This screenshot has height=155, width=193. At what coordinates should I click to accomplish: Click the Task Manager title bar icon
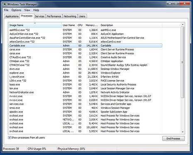pyautogui.click(x=5, y=4)
